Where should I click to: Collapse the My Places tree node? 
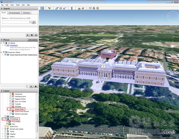pos(1,43)
